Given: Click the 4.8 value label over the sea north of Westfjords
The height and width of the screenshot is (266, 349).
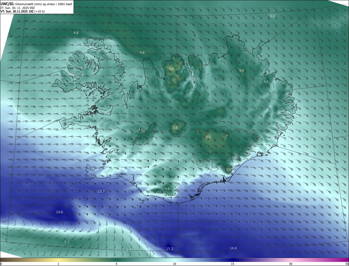Looking at the screenshot, I should coord(76,33).
